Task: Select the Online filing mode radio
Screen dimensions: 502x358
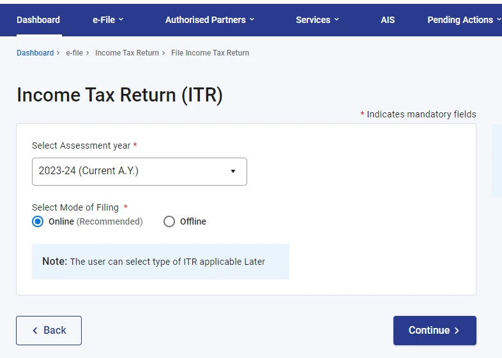Action: 38,221
